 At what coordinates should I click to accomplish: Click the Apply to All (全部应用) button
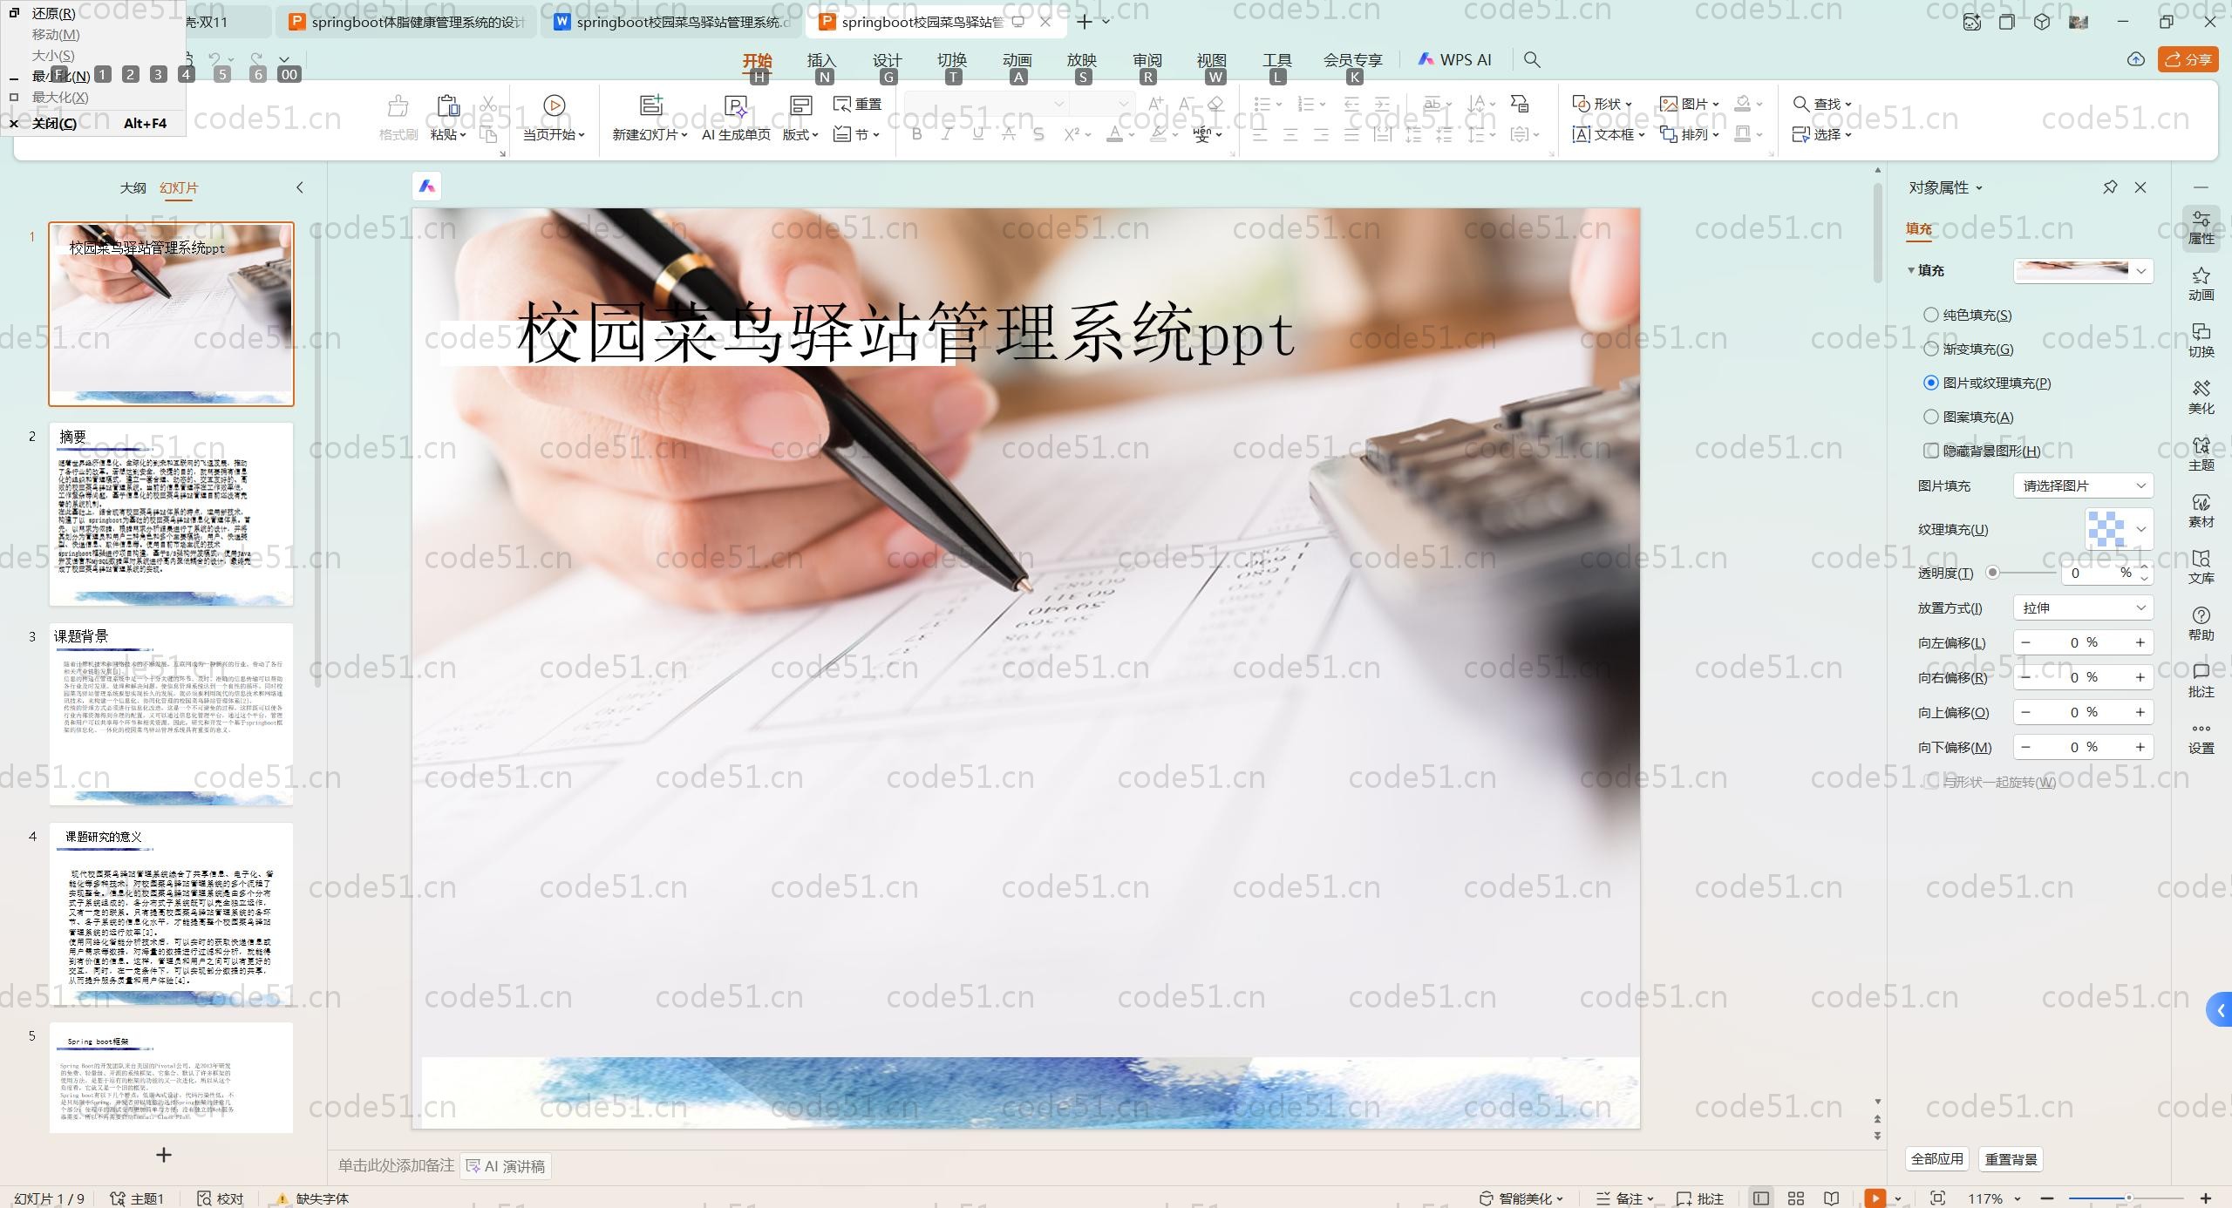click(x=1936, y=1159)
